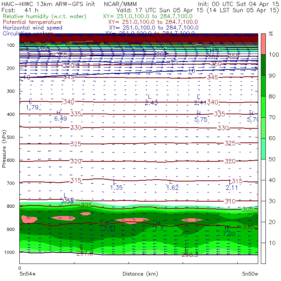Click the distance axis origin label '0'
The width and height of the screenshot is (281, 281).
[20, 268]
